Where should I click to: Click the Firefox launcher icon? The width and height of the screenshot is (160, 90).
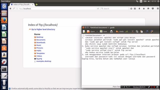pyautogui.click(x=4, y=20)
